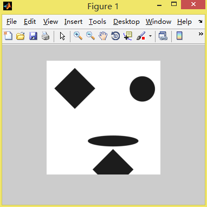Open the Window menu
Screen dimensions: 207x207
(x=159, y=22)
